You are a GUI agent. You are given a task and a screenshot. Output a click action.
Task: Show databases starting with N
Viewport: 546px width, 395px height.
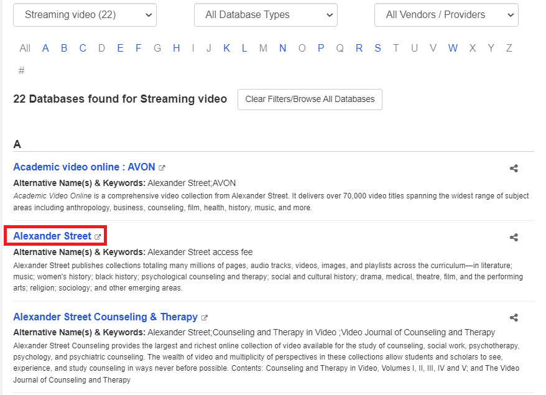(283, 48)
